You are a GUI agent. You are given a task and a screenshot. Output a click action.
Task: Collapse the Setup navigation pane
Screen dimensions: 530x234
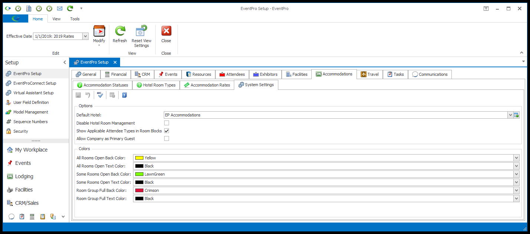pyautogui.click(x=64, y=62)
